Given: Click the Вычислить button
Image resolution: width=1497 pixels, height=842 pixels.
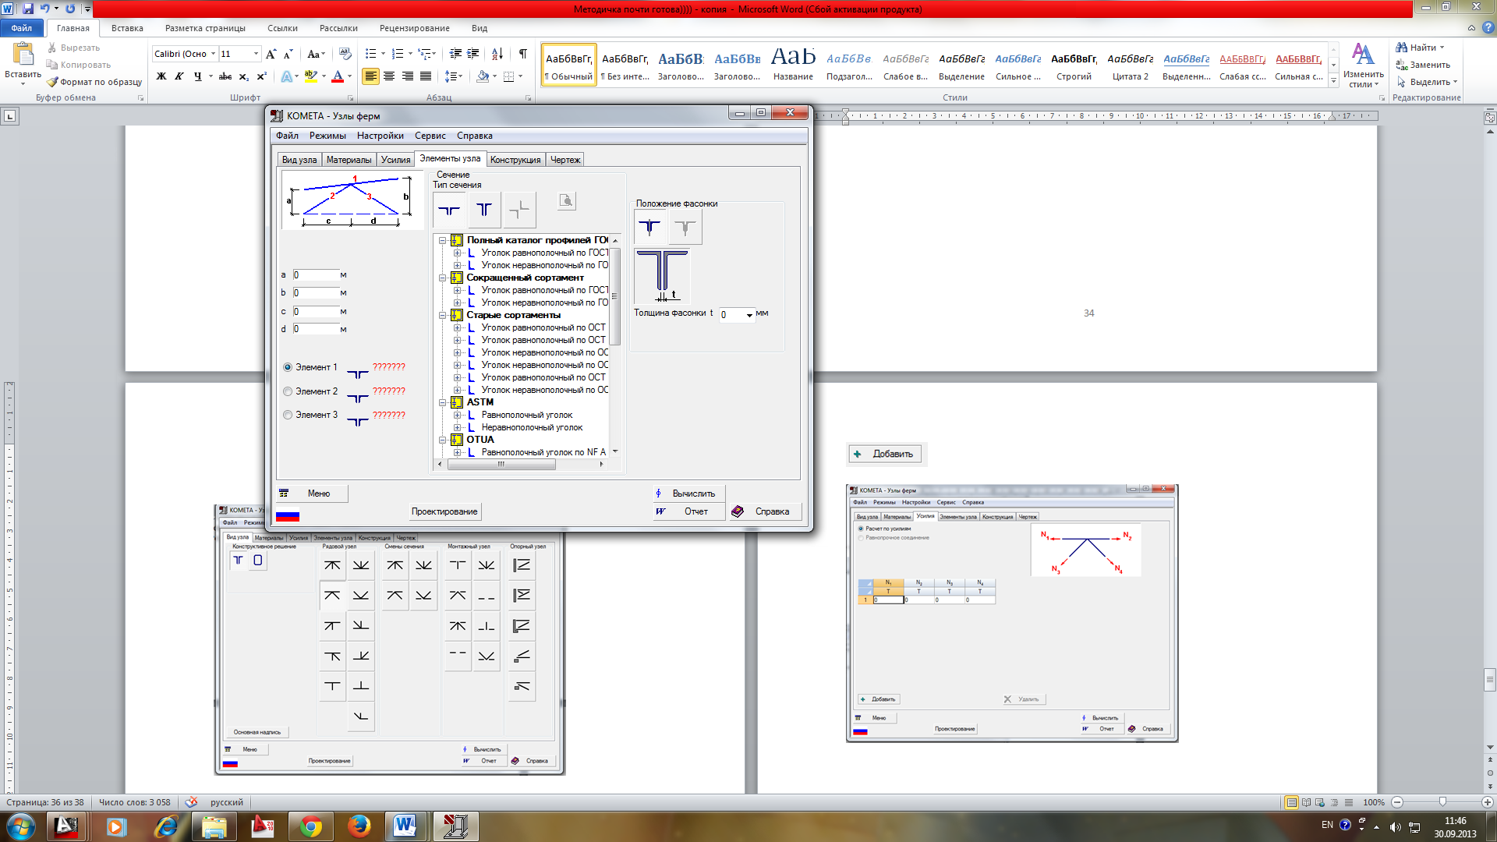Looking at the screenshot, I should [x=688, y=494].
